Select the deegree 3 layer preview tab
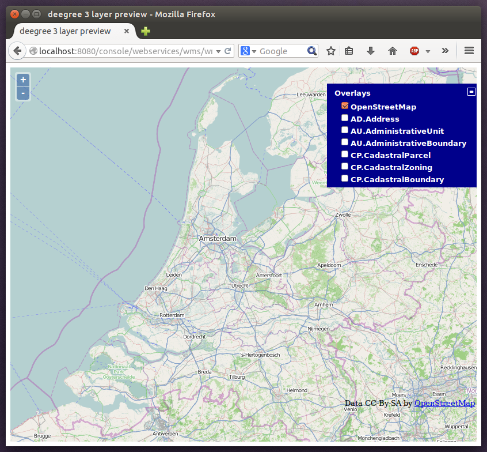 pos(66,32)
